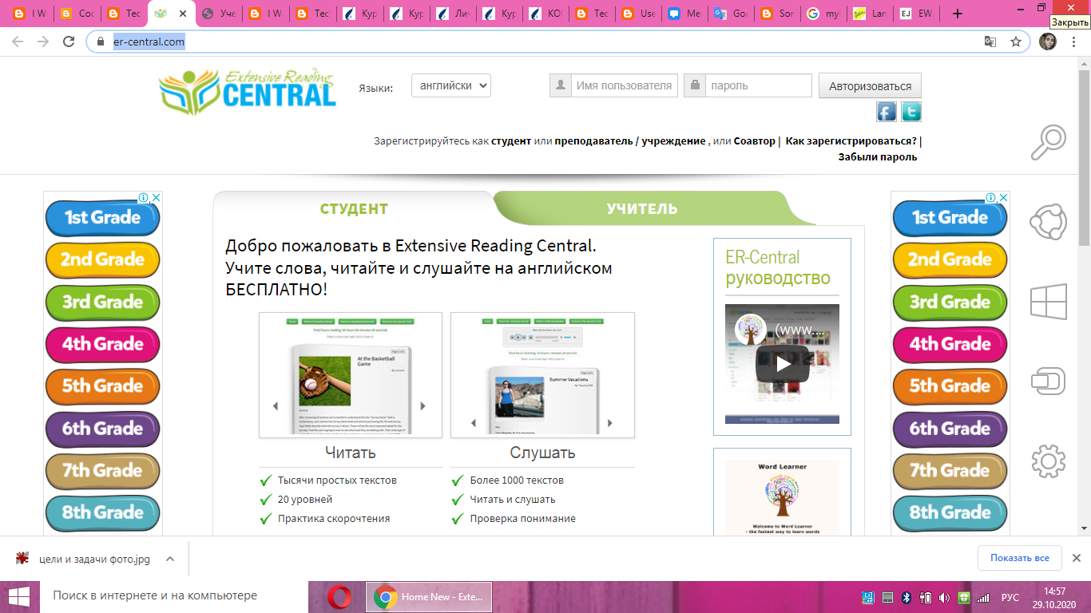Image resolution: width=1091 pixels, height=613 pixels.
Task: Open the Search charm magnifier icon
Action: [x=1049, y=143]
